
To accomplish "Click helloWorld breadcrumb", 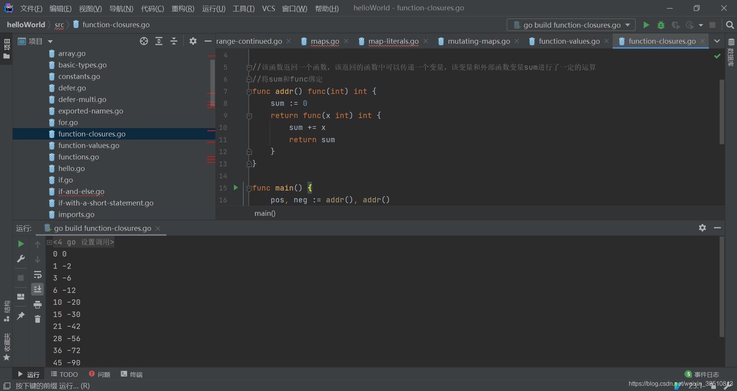I will (x=26, y=25).
